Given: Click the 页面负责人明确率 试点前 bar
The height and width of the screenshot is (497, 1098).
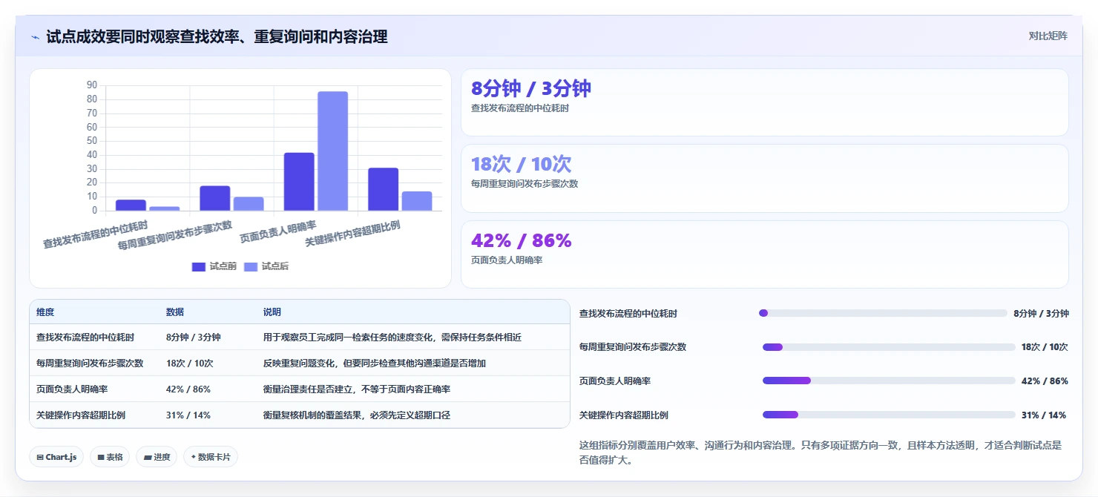Looking at the screenshot, I should point(299,182).
